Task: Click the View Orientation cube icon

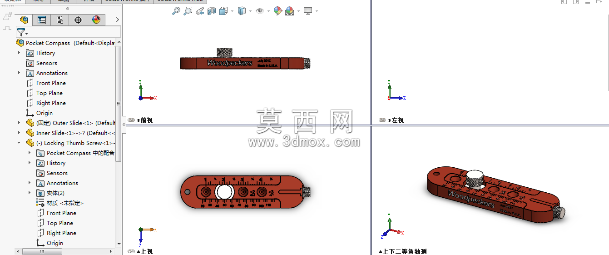Action: tap(223, 11)
